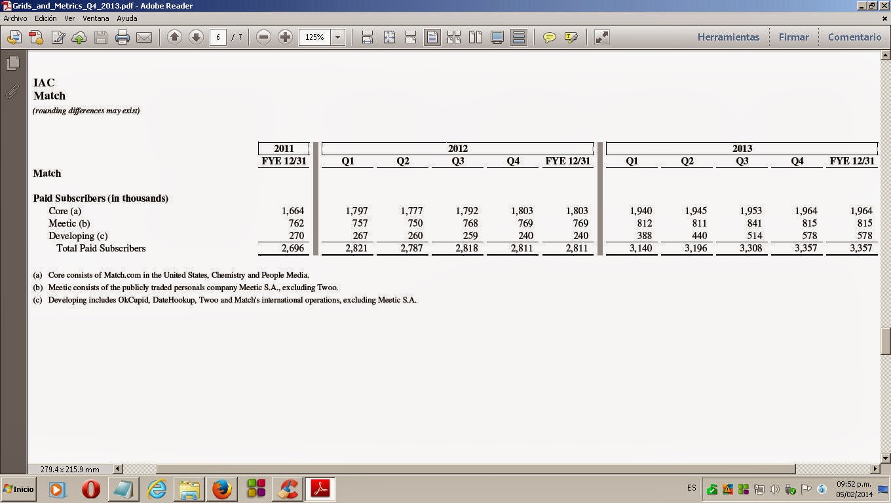Click the Inicio start button
Screen dimensions: 891x503
pyautogui.click(x=18, y=489)
